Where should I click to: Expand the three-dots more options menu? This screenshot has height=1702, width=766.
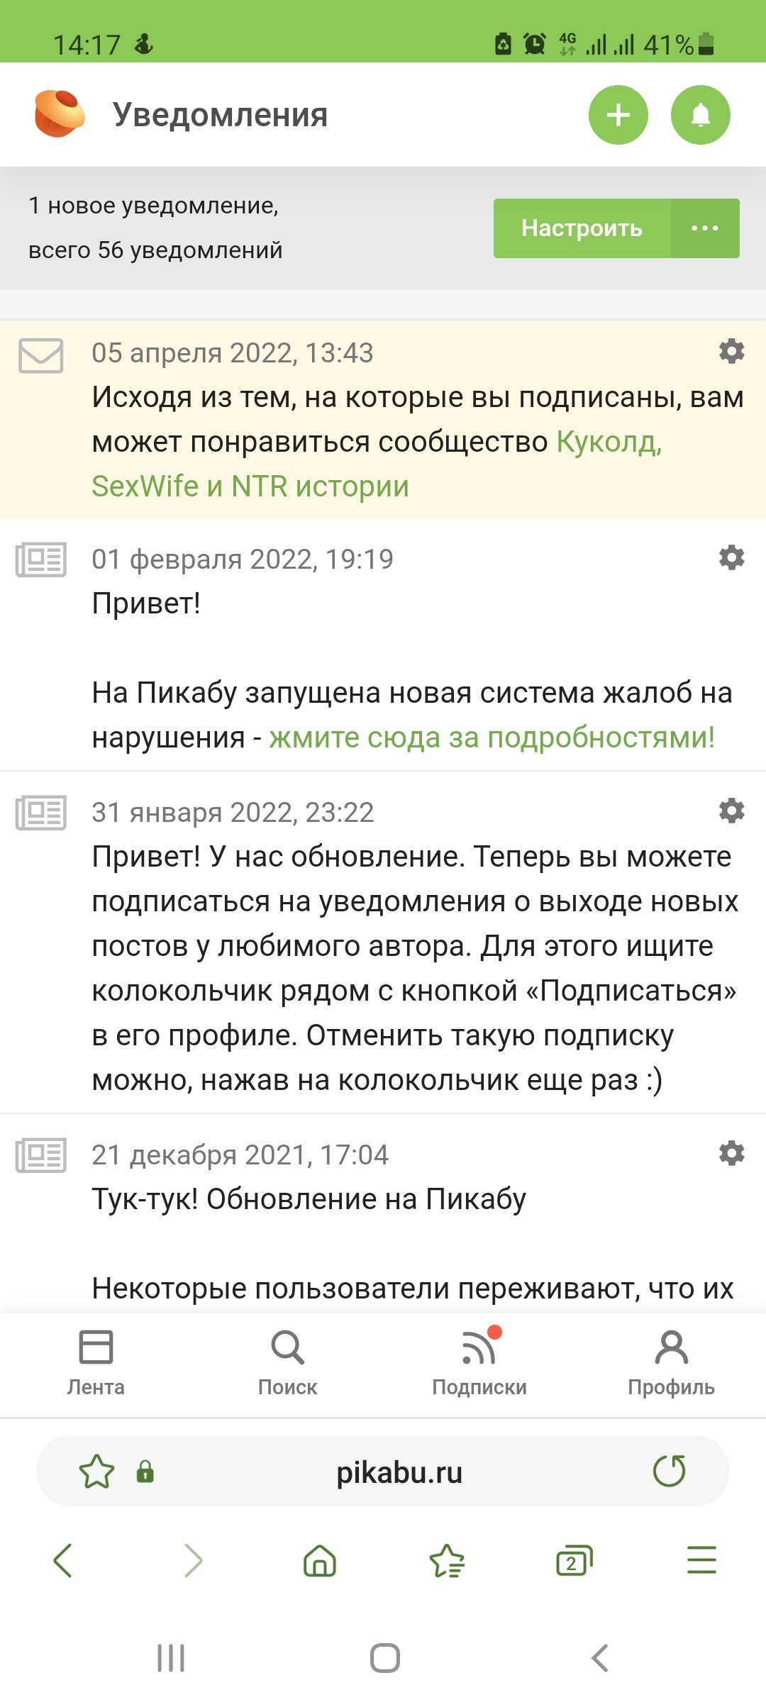tap(704, 228)
